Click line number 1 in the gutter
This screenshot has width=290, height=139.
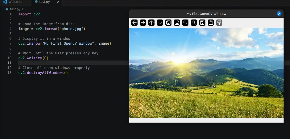tap(10, 14)
